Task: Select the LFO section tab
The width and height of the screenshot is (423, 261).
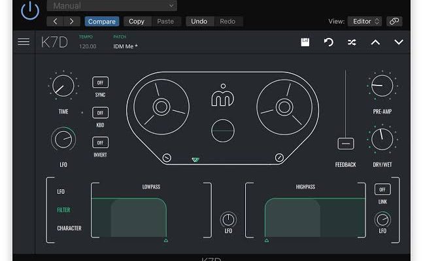Action: pyautogui.click(x=61, y=192)
